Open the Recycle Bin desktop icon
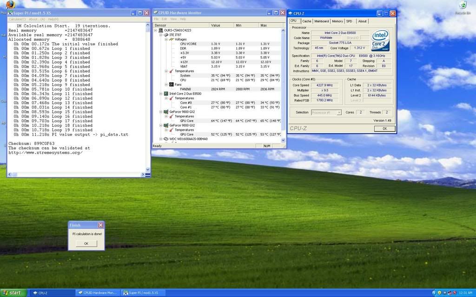This screenshot has width=476, height=297. pyautogui.click(x=463, y=6)
